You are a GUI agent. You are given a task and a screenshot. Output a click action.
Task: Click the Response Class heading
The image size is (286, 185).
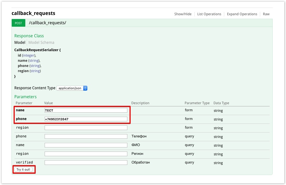(x=29, y=36)
